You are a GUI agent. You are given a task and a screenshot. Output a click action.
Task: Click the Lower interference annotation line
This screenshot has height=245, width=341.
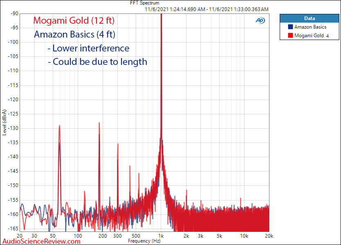88,48
